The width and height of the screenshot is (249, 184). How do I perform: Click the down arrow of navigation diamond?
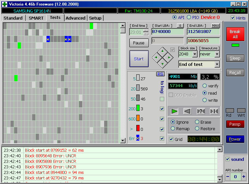163,64
